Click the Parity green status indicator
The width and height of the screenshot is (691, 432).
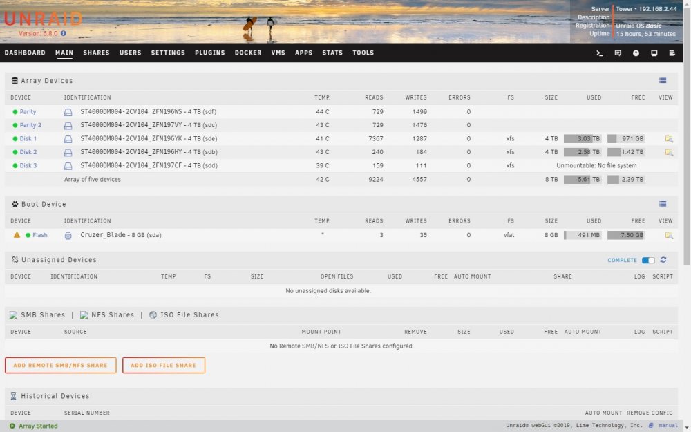[x=15, y=112]
